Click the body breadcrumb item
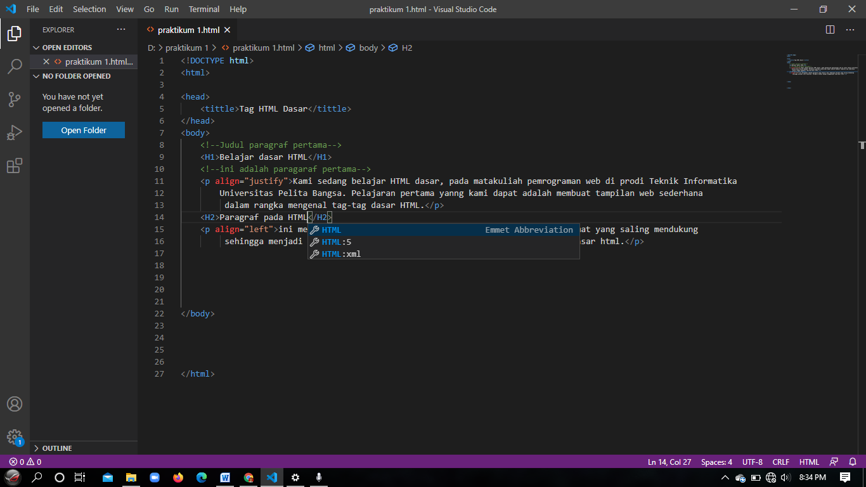Image resolution: width=866 pixels, height=487 pixels. pyautogui.click(x=362, y=48)
